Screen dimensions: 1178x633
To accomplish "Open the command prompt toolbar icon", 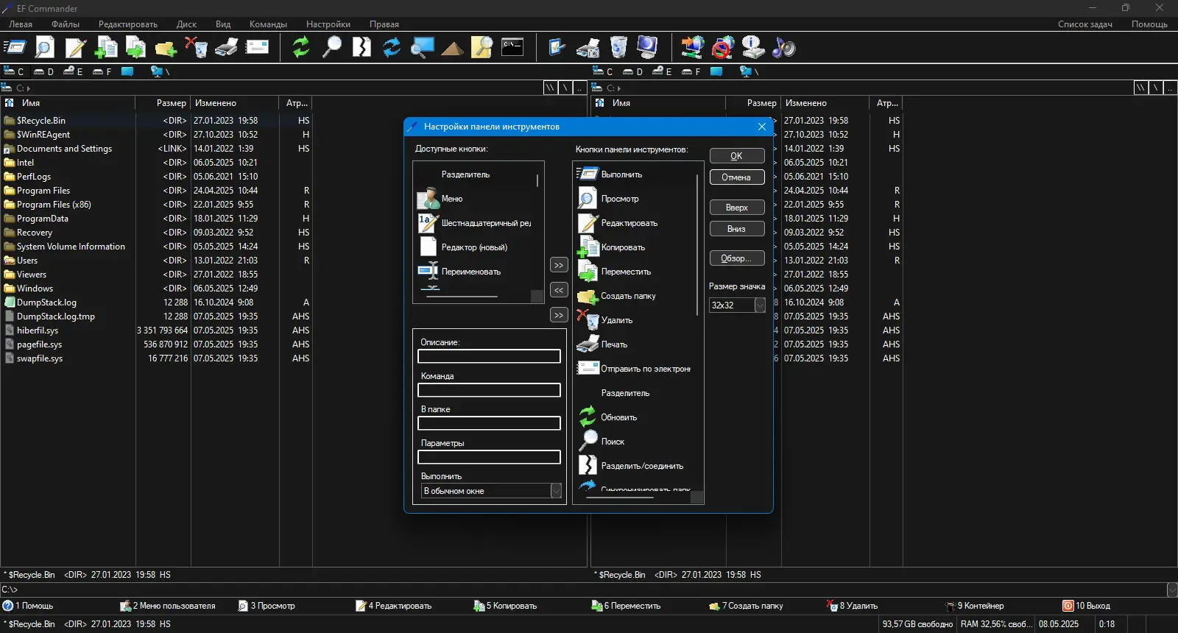I will pos(512,47).
